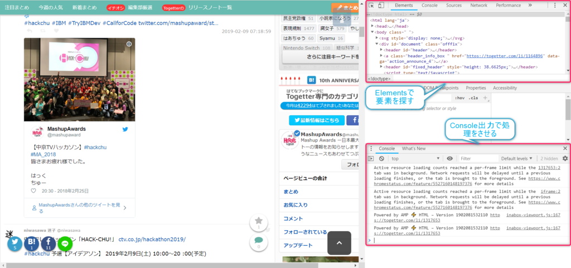Image resolution: width=571 pixels, height=268 pixels.
Task: Toggle the device toolbar icon
Action: (x=381, y=6)
